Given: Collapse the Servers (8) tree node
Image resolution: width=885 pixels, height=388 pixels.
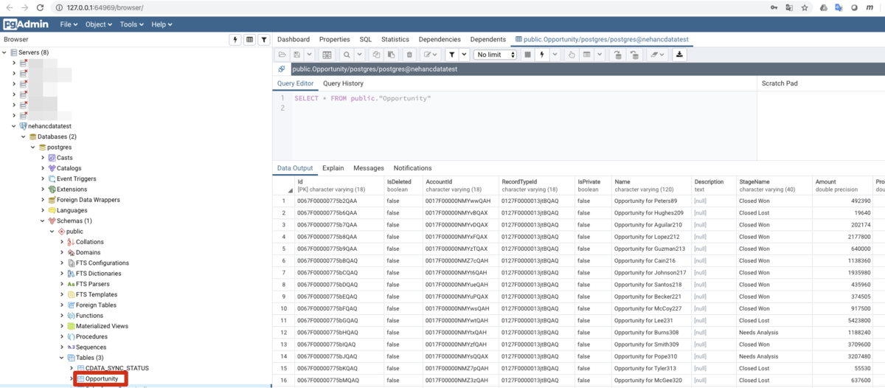Looking at the screenshot, I should click(x=4, y=52).
